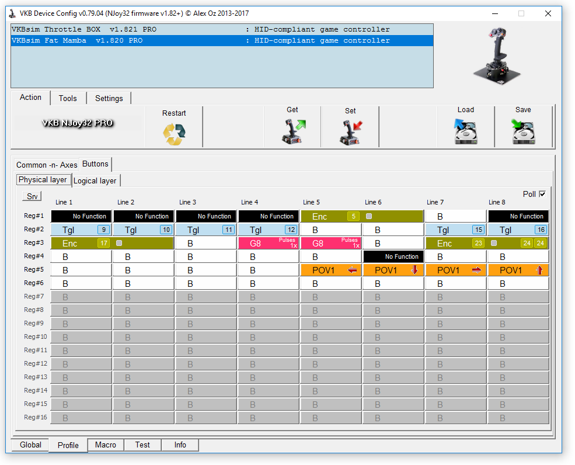Viewport: 575px width, 465px height.
Task: Click the B cell at Reg#5 Line 2
Action: click(144, 270)
